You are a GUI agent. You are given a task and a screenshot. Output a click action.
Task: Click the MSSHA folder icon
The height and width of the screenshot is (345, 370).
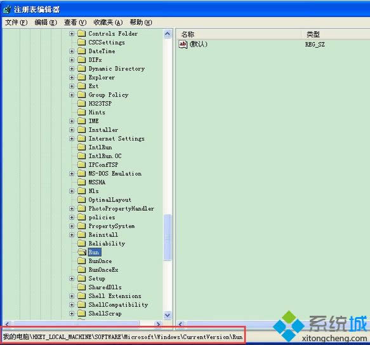(82, 182)
